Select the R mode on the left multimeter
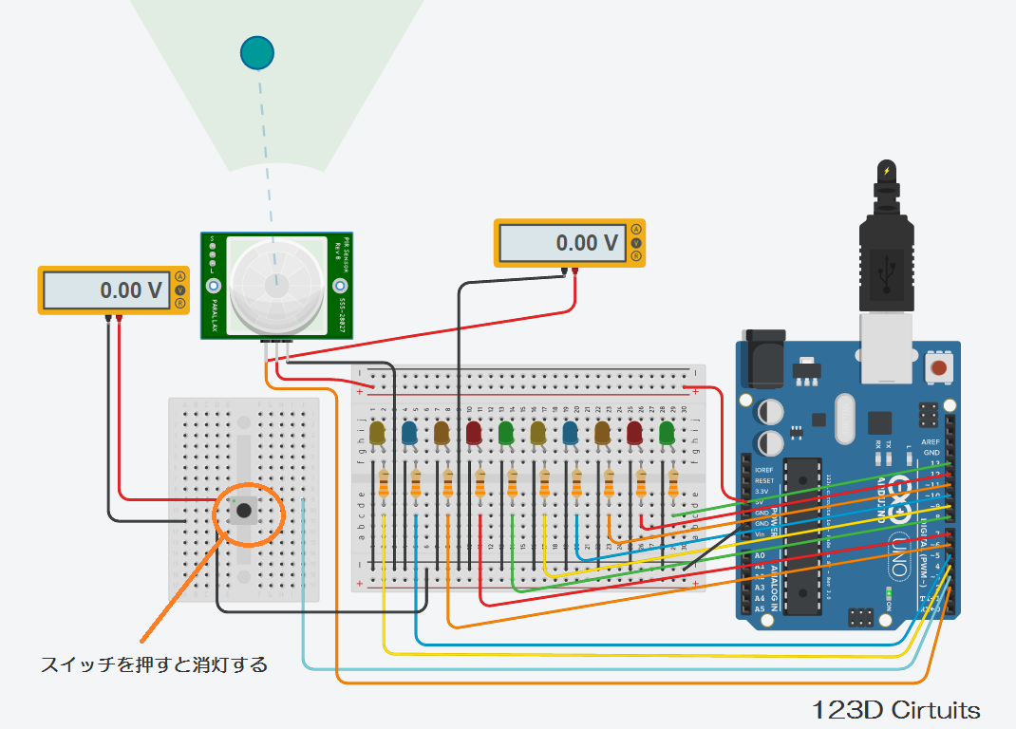Image resolution: width=1016 pixels, height=729 pixels. [180, 303]
